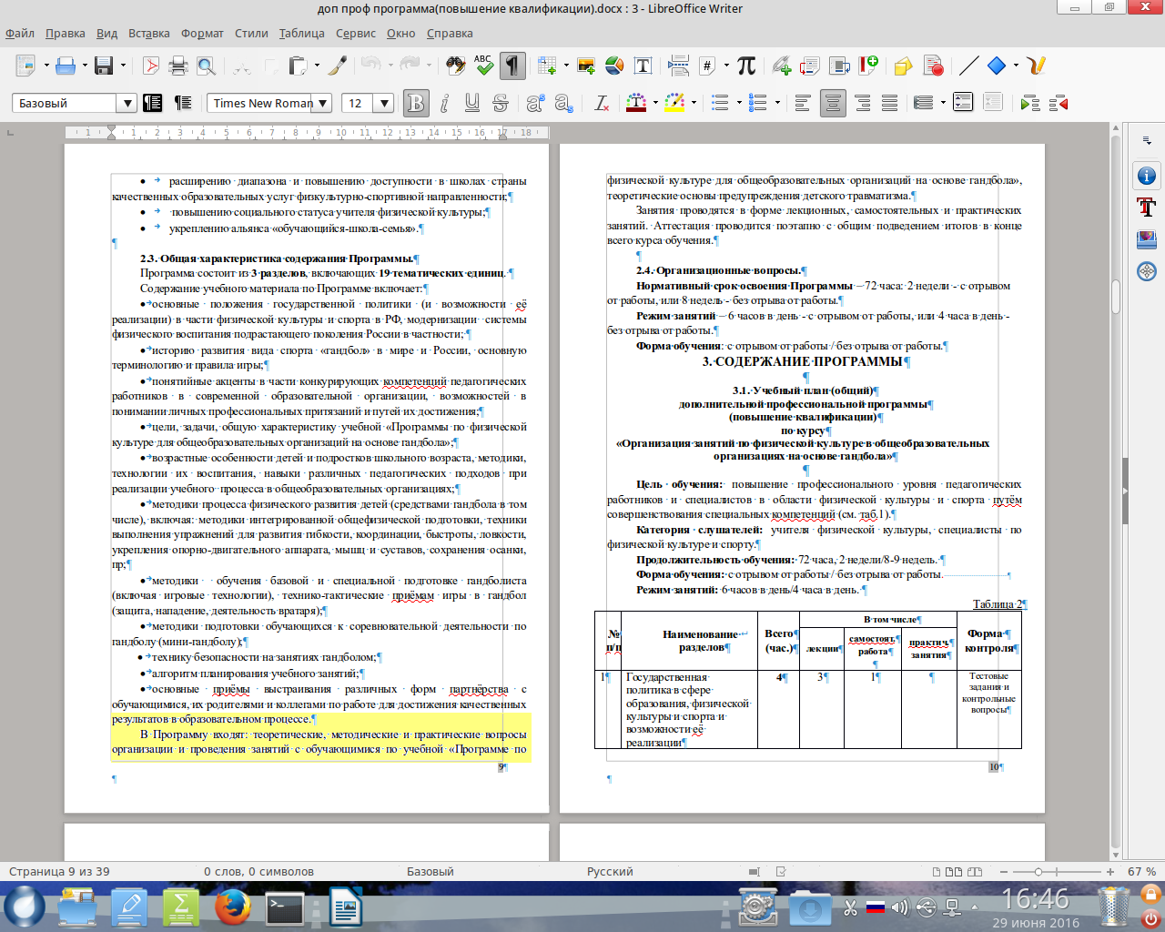This screenshot has height=932, width=1165.
Task: Expand the font color dropdown arrow
Action: click(655, 103)
